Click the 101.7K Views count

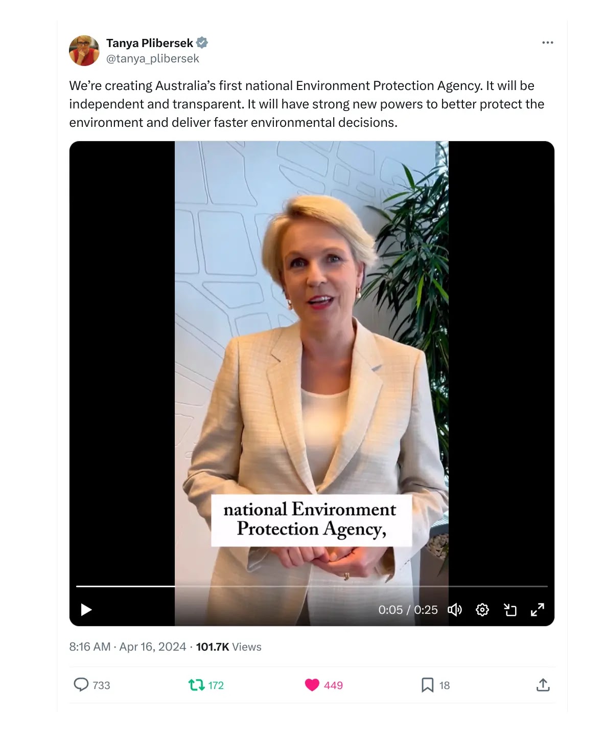click(228, 647)
